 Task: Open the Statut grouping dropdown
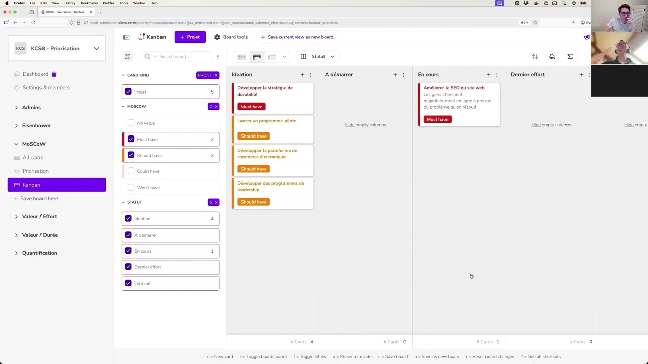click(318, 57)
